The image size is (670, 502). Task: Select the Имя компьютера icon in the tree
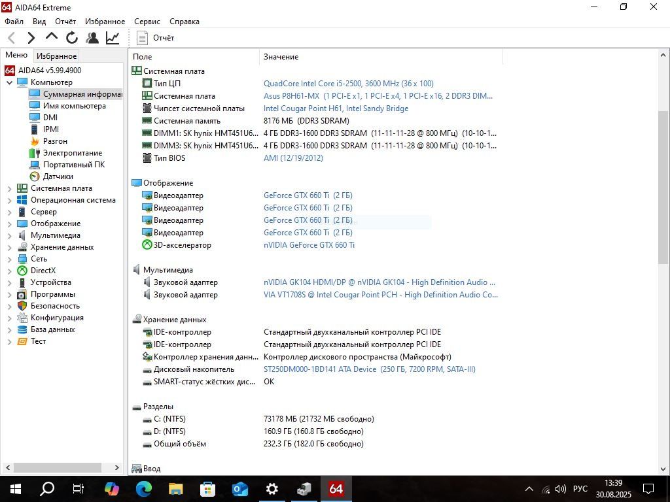[x=35, y=106]
